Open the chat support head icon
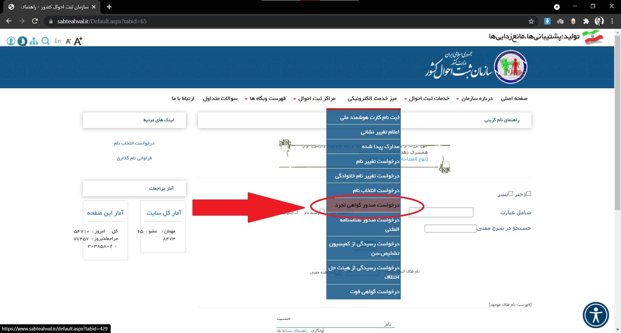The width and height of the screenshot is (621, 333). point(22,41)
